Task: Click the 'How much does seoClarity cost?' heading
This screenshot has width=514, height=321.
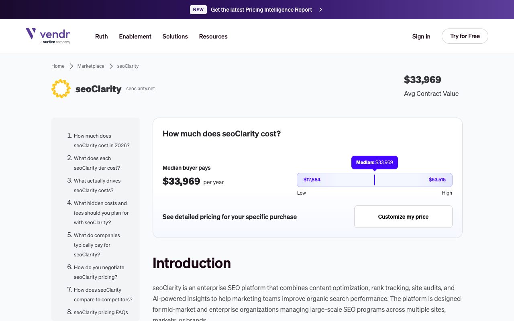Action: tap(222, 134)
